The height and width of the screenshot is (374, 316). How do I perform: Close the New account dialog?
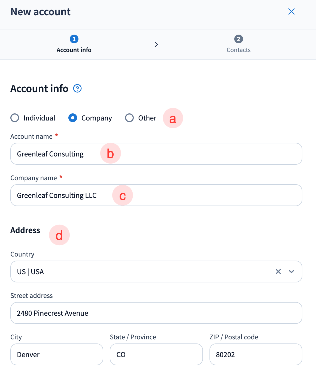[x=291, y=11]
